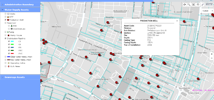Click the Pump House legend icon
The height and width of the screenshot is (100, 214).
(x=8, y=35)
